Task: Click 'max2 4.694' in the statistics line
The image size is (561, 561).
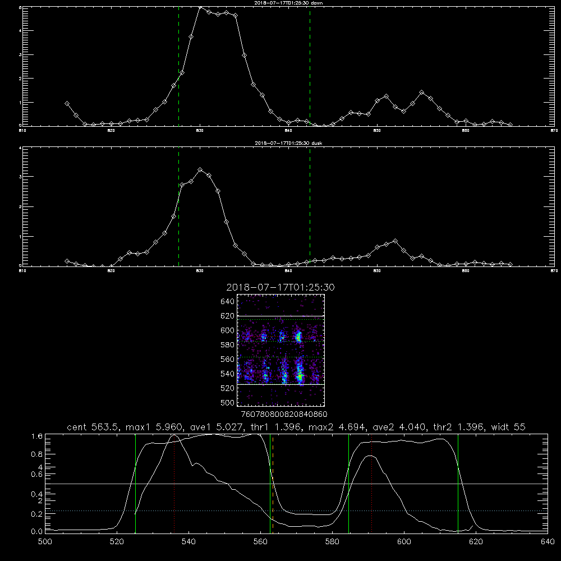Action: click(x=337, y=427)
